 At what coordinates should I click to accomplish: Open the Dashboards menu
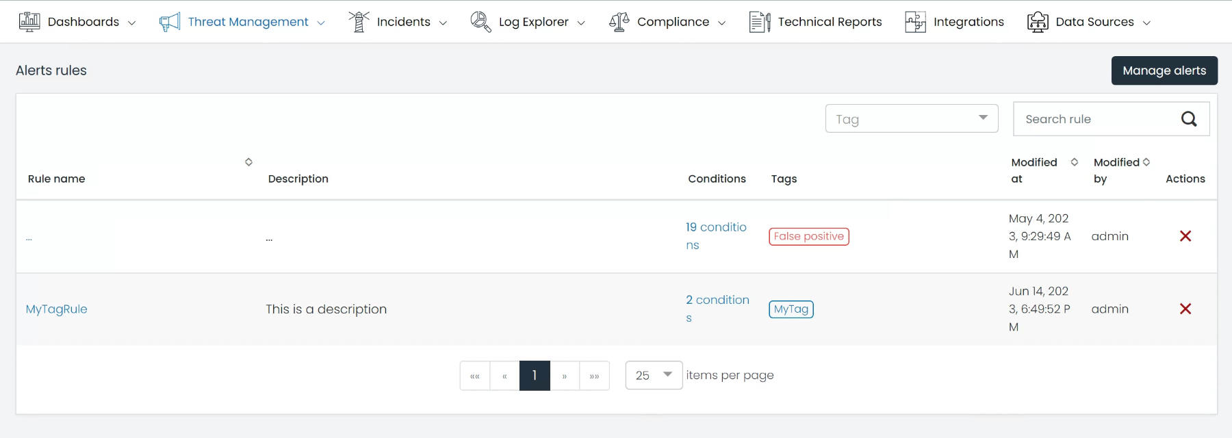(77, 22)
